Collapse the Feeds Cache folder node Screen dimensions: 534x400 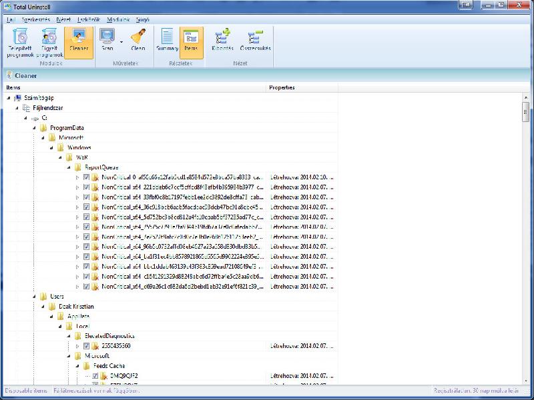(x=78, y=366)
